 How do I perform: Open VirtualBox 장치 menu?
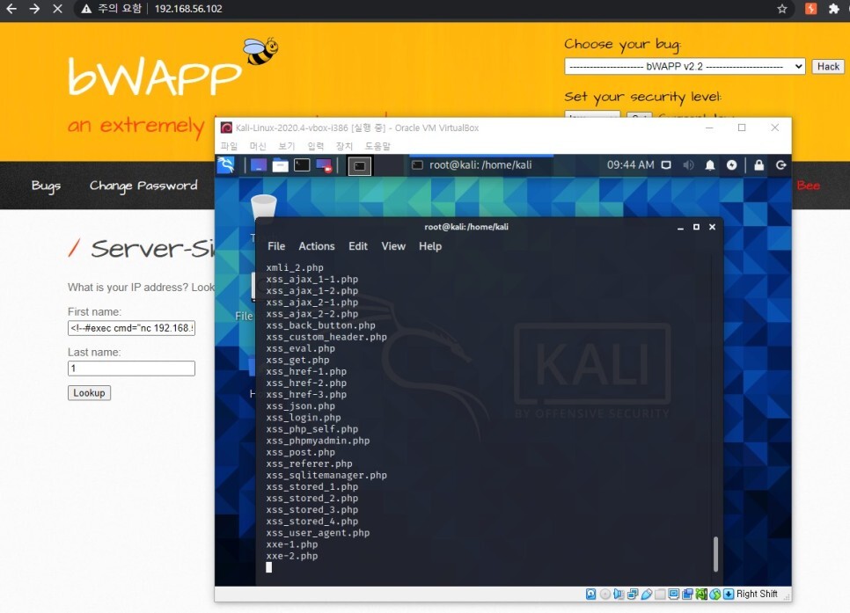point(344,146)
